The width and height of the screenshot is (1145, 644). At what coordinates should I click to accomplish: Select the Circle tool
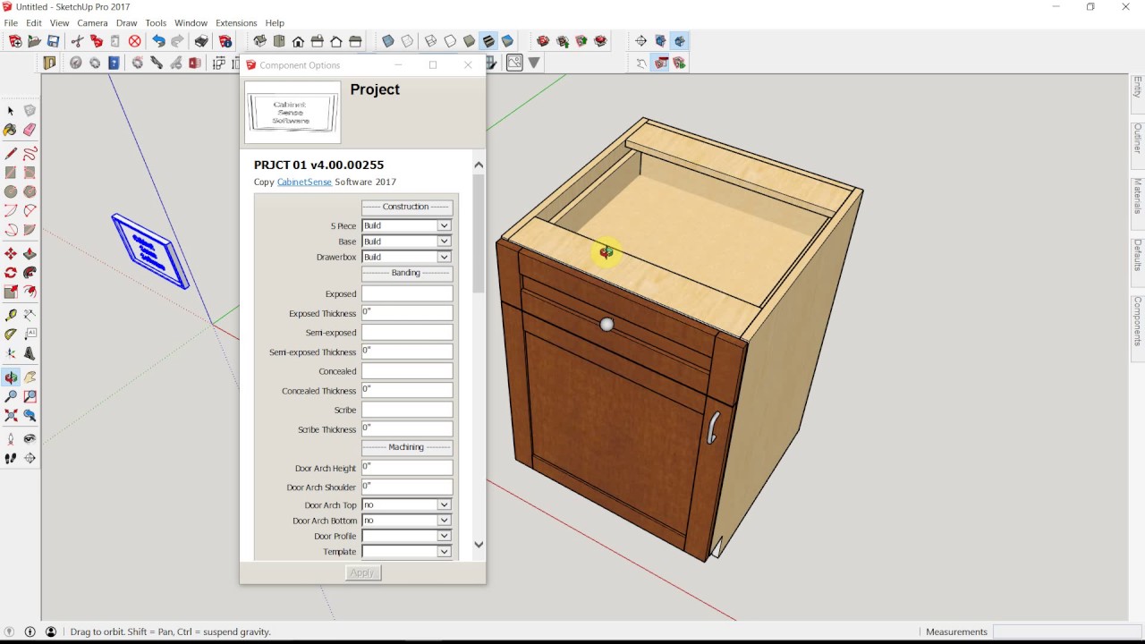click(11, 191)
